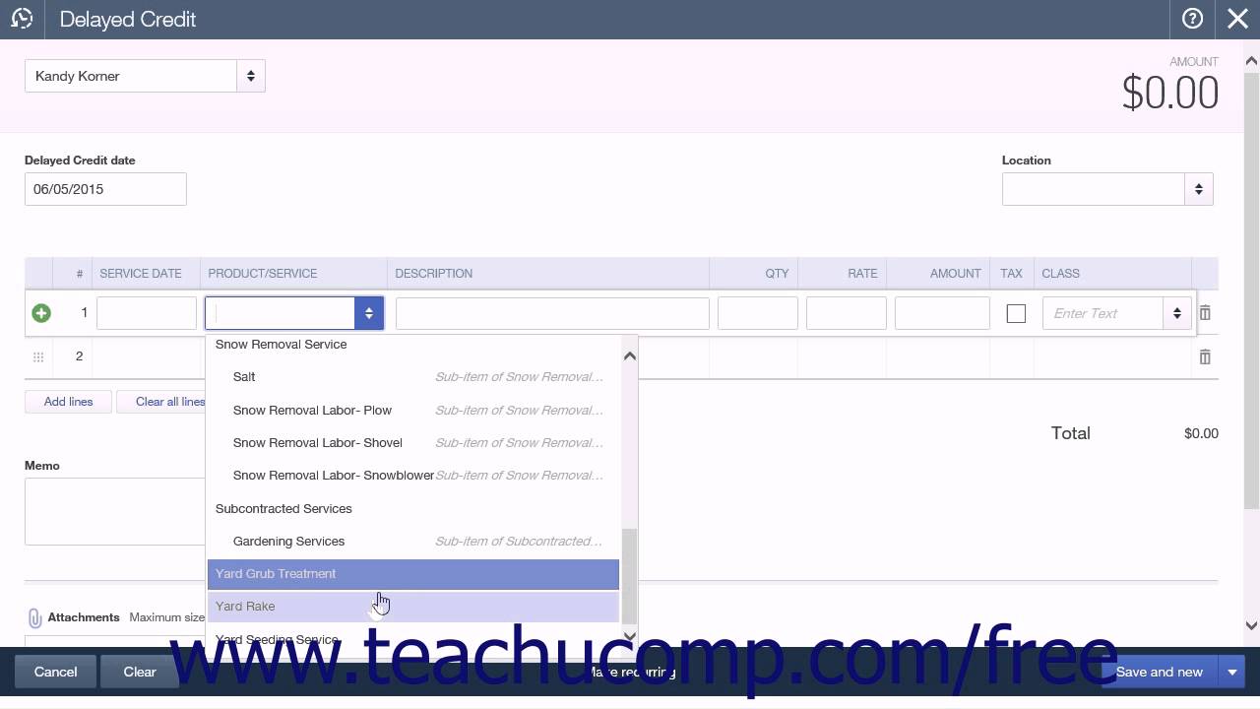The width and height of the screenshot is (1260, 709).
Task: Click the green add line icon
Action: tap(41, 313)
